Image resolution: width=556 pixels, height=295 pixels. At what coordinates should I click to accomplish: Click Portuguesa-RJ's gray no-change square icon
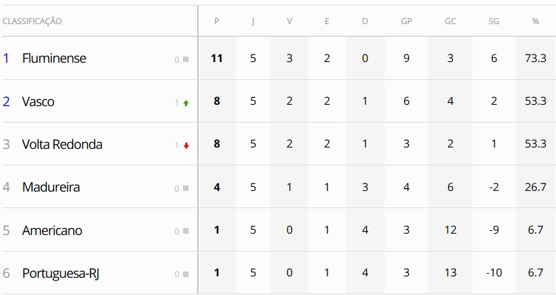pos(186,274)
